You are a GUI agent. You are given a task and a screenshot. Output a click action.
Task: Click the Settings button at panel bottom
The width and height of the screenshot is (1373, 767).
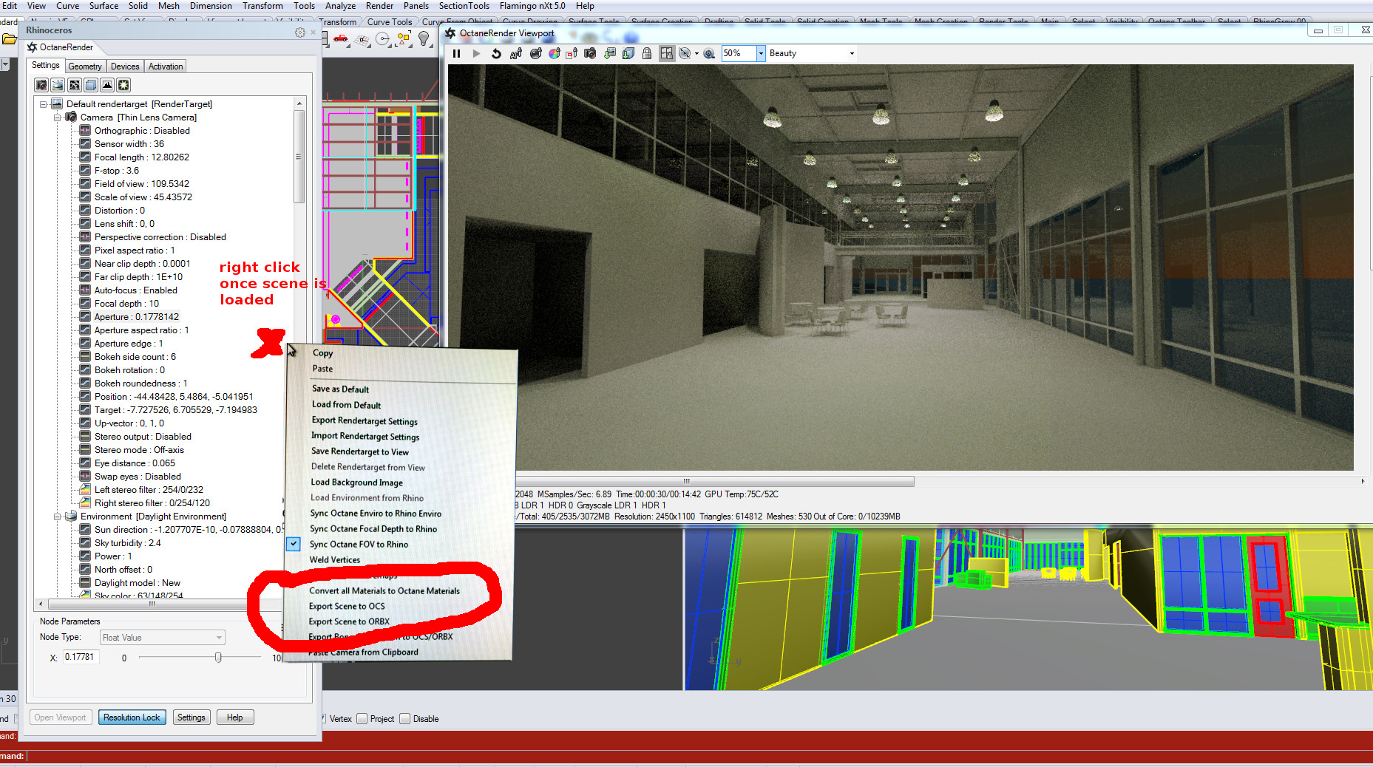pos(191,717)
